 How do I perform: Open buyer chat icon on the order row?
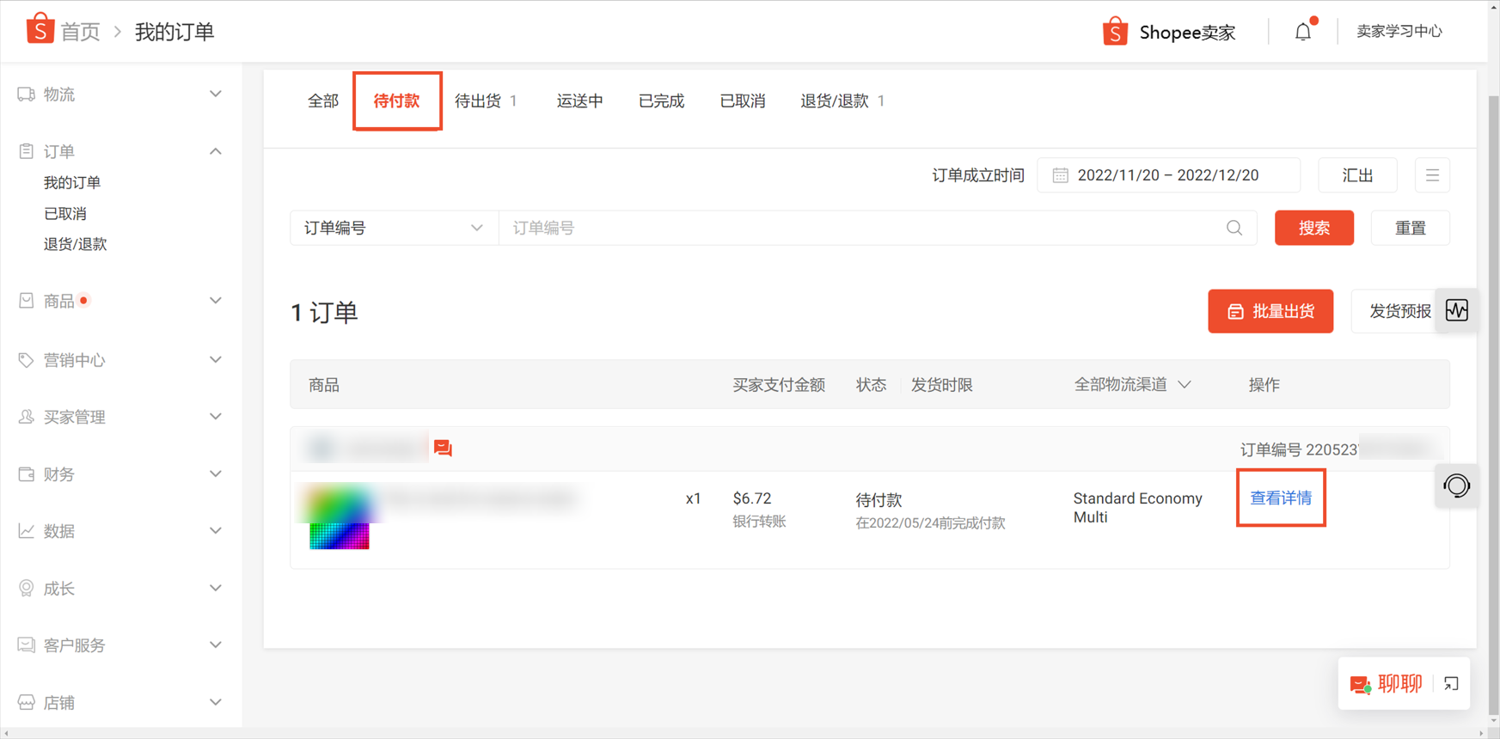[x=443, y=448]
